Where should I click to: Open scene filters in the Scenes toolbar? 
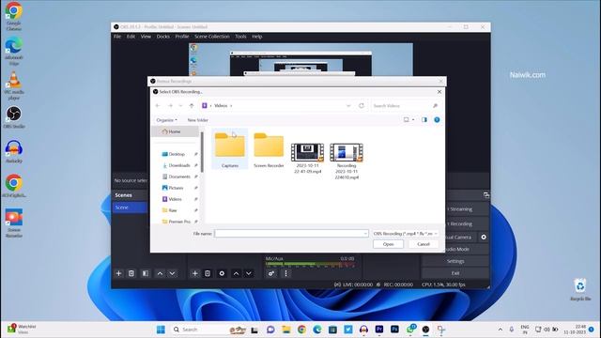146,273
